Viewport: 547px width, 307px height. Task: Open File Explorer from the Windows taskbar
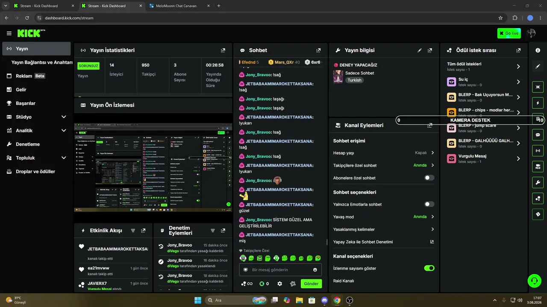click(299, 300)
